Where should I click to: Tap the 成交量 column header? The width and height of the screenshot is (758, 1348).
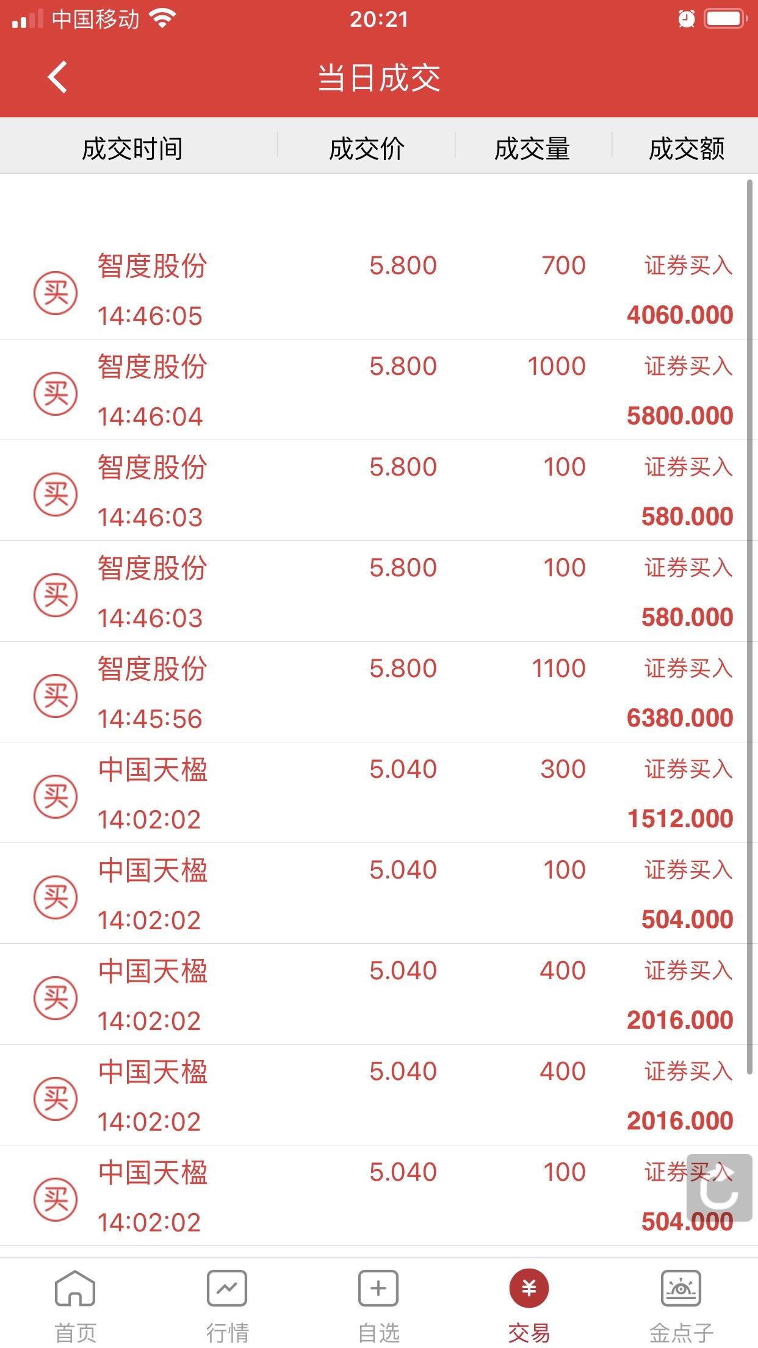532,148
